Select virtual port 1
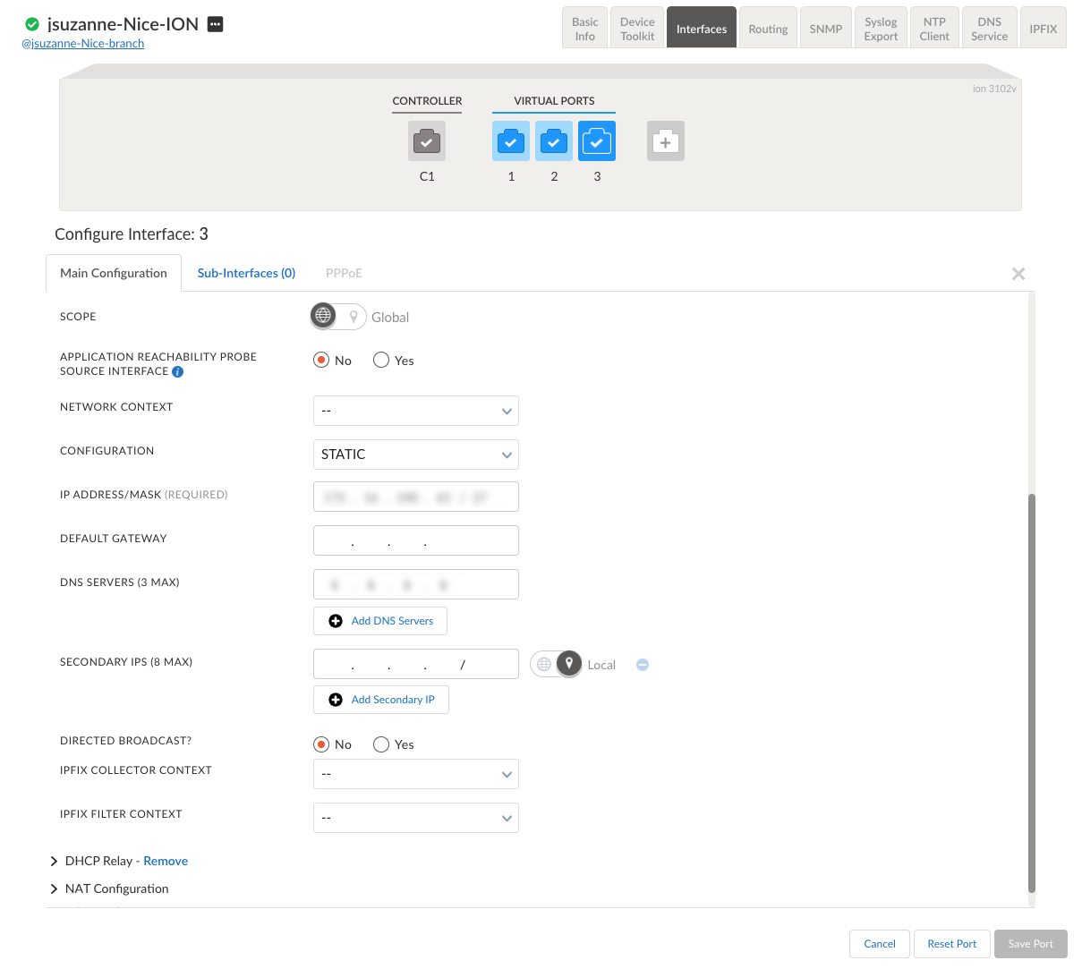The image size is (1082, 969). click(510, 140)
